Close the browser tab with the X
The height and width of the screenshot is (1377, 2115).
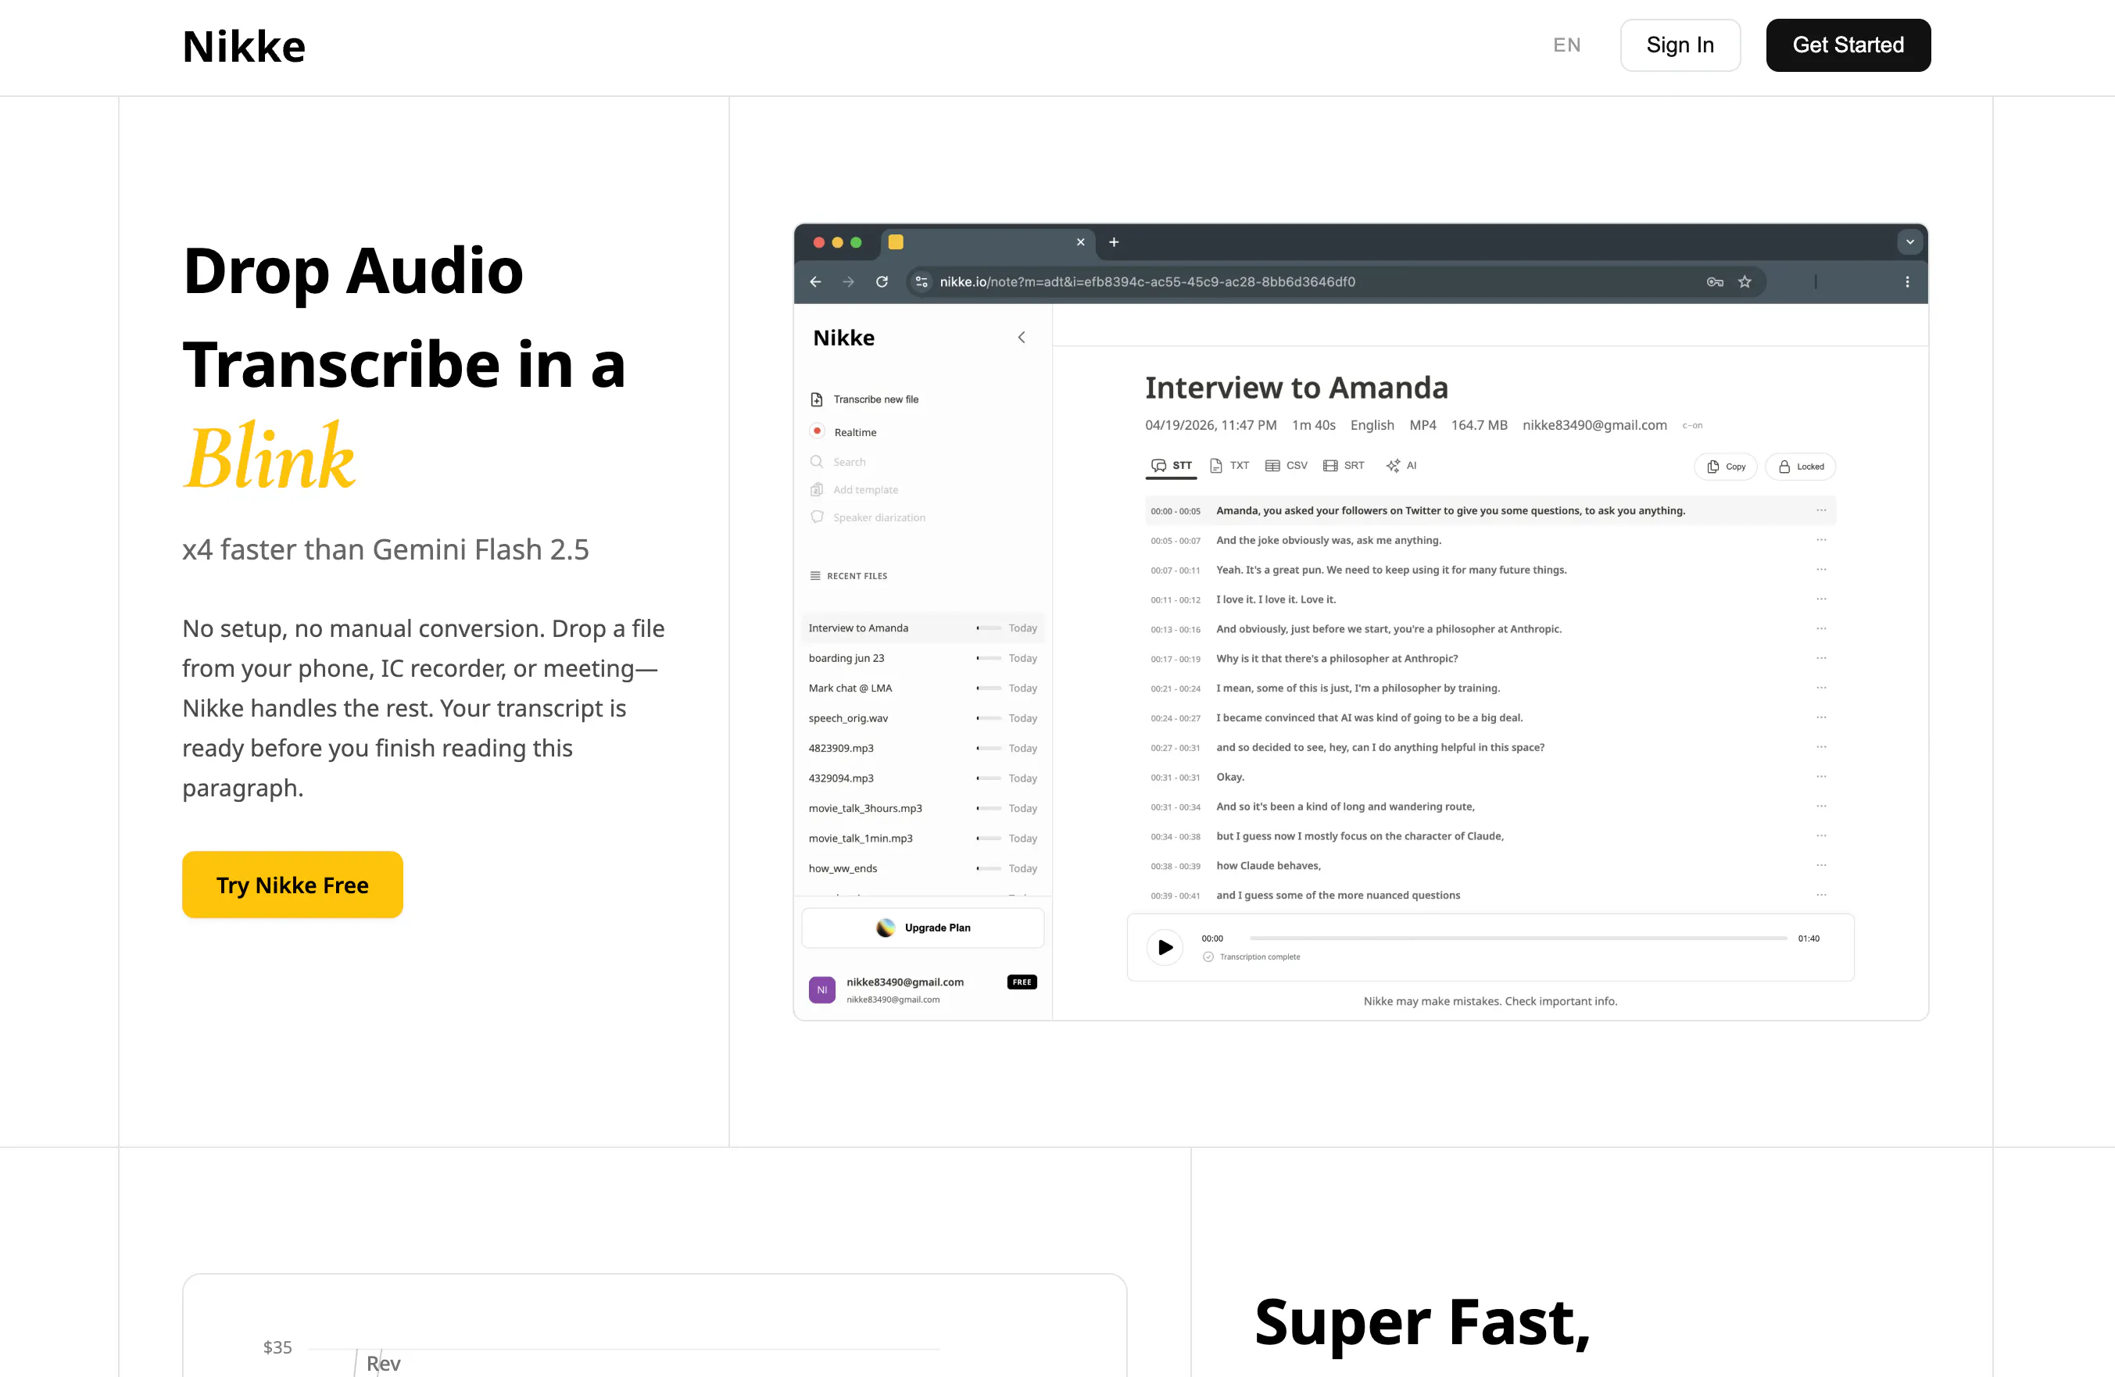(x=1081, y=241)
